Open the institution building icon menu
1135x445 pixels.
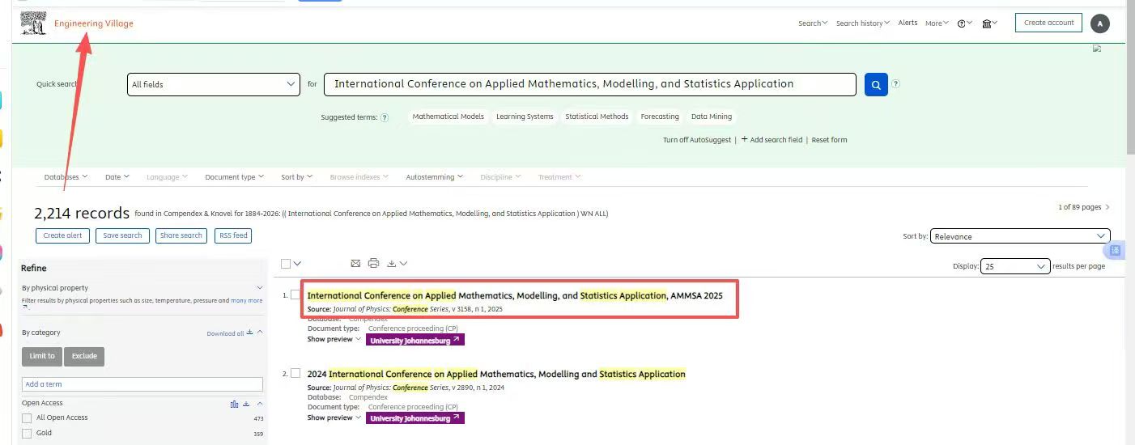coord(988,23)
